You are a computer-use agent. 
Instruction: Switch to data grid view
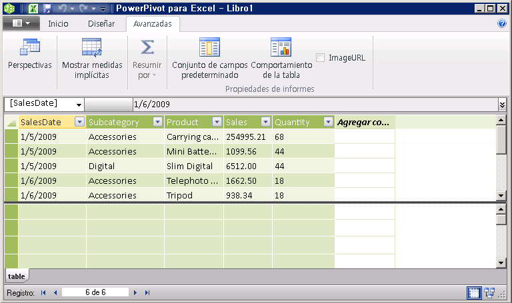(473, 292)
